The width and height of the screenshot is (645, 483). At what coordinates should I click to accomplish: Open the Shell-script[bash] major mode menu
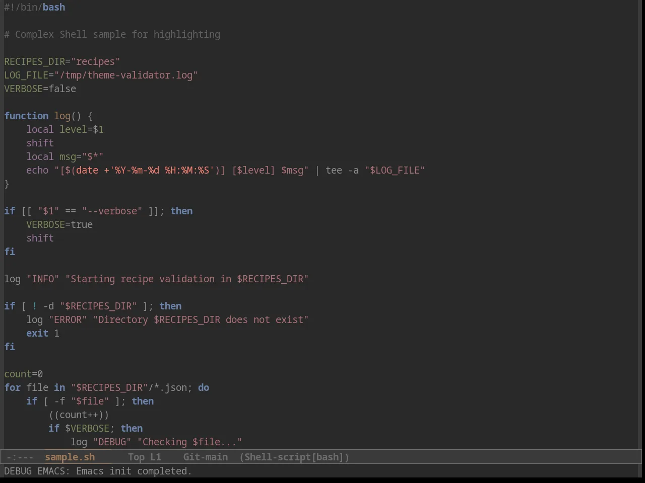294,457
